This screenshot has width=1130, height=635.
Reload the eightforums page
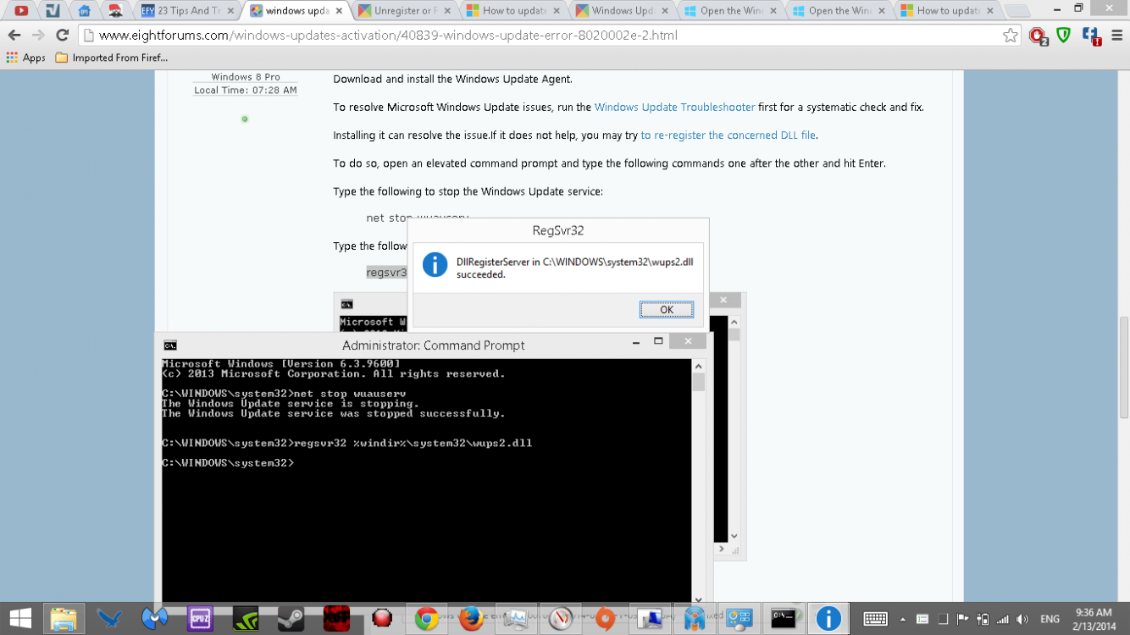point(62,36)
